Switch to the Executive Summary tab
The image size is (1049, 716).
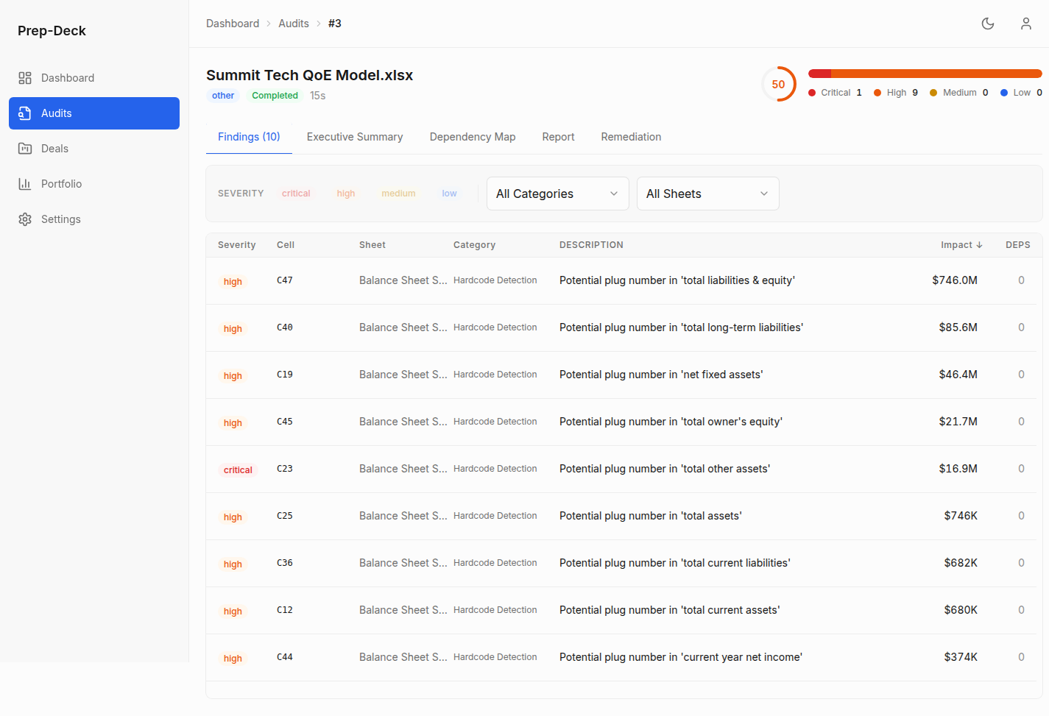(x=355, y=137)
